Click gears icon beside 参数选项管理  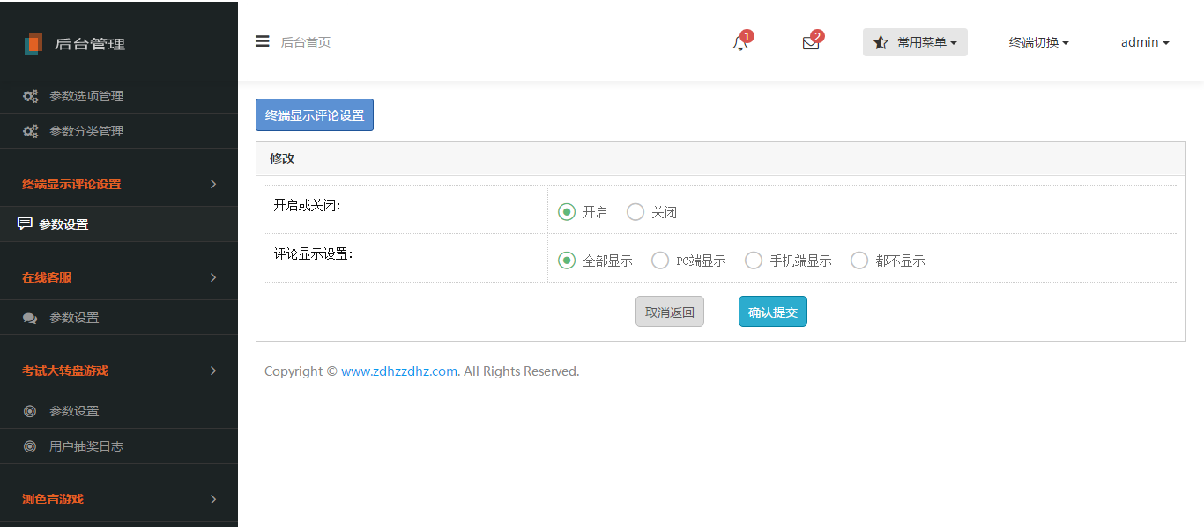(30, 96)
